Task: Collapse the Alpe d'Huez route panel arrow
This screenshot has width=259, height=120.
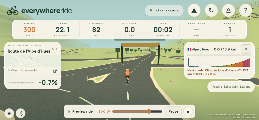Action: click(x=246, y=49)
